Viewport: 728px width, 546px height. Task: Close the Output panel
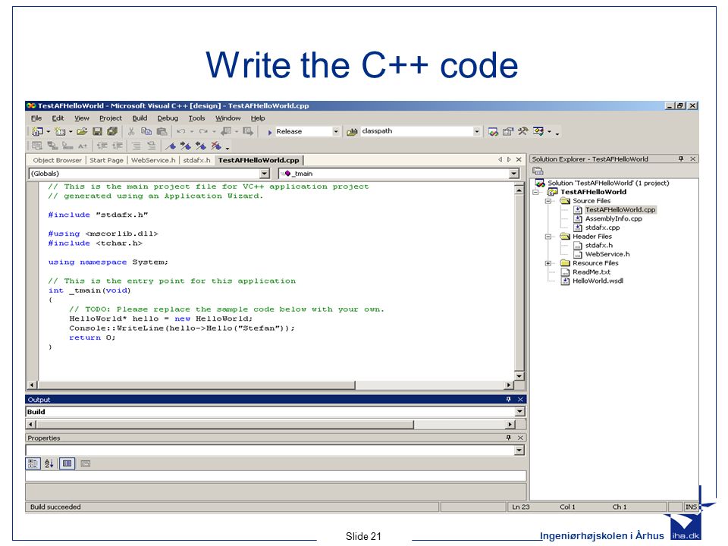[520, 400]
